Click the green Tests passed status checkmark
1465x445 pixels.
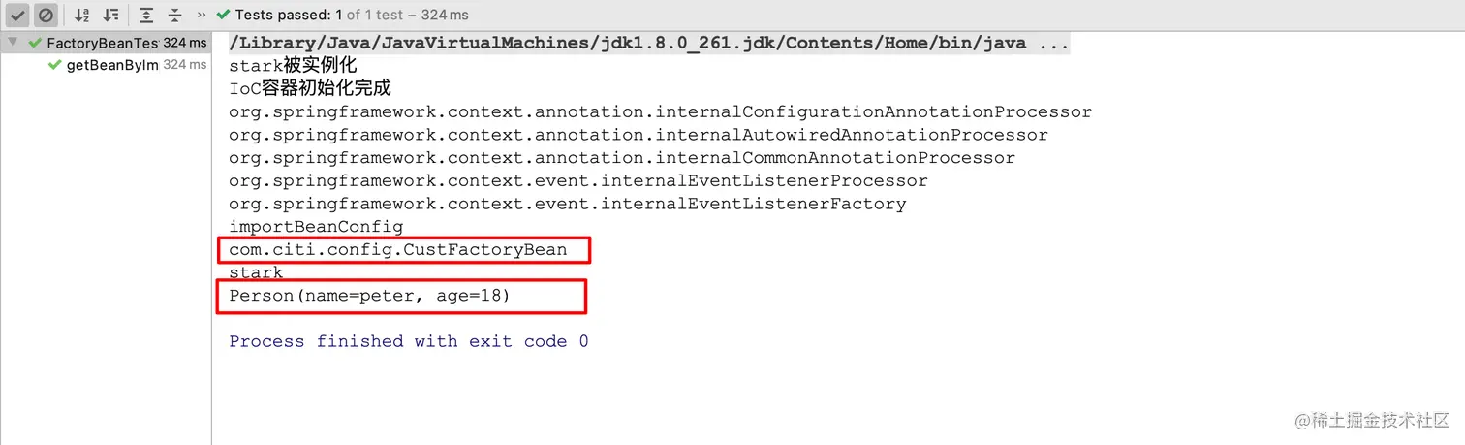pos(224,16)
